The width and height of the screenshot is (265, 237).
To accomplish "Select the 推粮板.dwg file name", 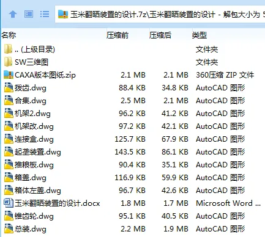I will tap(34, 165).
